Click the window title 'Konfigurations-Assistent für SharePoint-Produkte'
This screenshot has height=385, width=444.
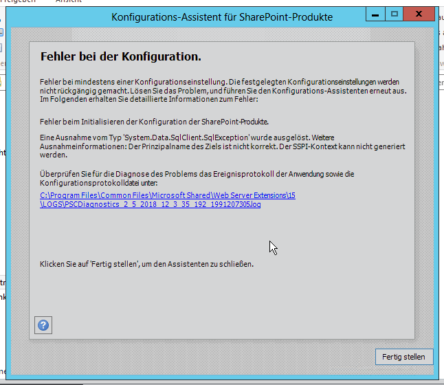click(x=222, y=17)
